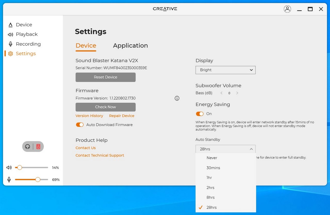
Task: Click the firmware info icon
Action: [177, 98]
